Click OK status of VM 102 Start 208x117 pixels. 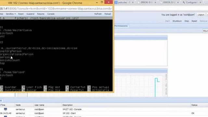coord(193,113)
